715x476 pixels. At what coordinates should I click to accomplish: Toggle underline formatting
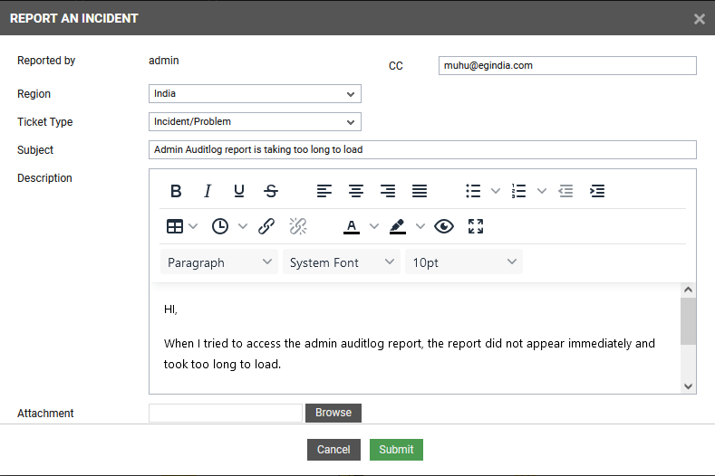click(239, 191)
